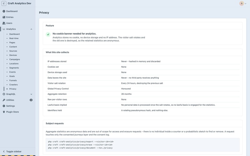250x156 pixels.
Task: Click the privacy/erase command line
Action: pyautogui.click(x=80, y=145)
